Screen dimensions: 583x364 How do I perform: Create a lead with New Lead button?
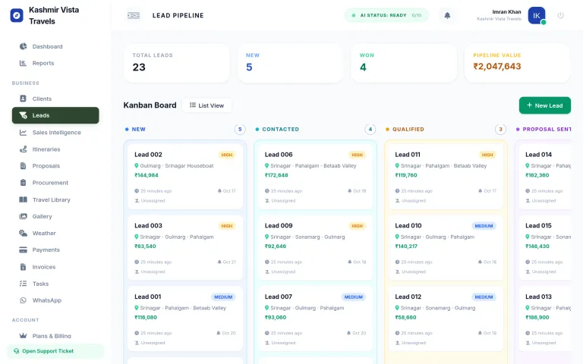[545, 105]
